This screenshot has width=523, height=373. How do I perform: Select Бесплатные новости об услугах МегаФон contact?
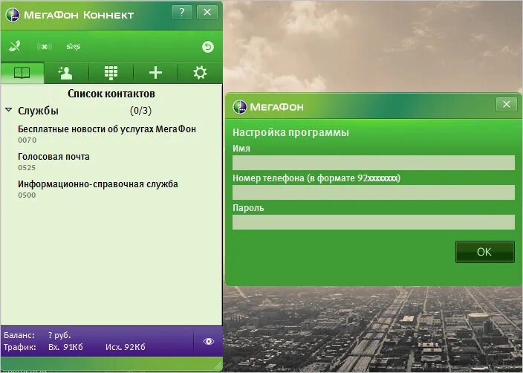click(x=107, y=129)
